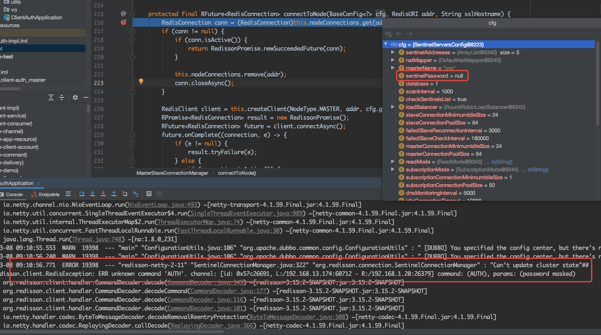
Task: Click the Run to Cursor icon
Action: point(135,194)
